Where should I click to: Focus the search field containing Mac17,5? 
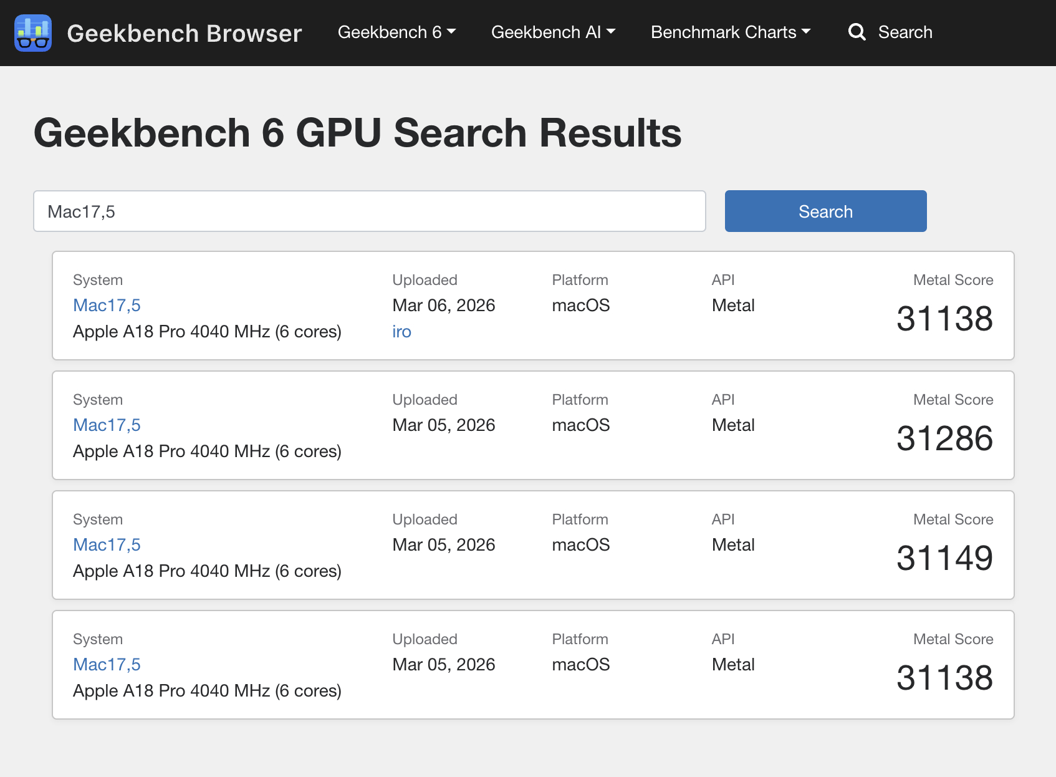tap(369, 211)
